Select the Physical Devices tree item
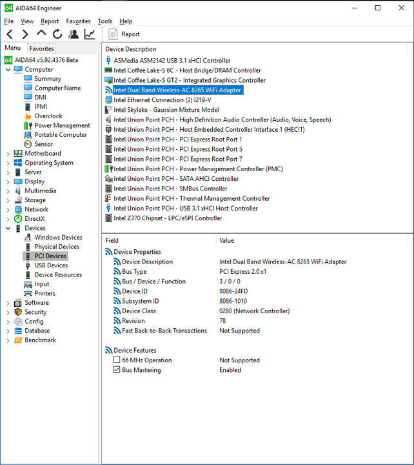This screenshot has height=465, width=414. [57, 247]
